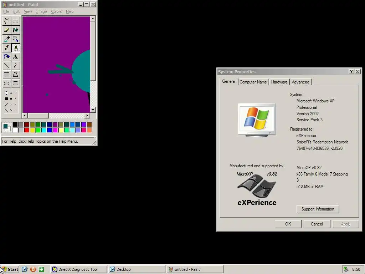The image size is (365, 274).
Task: Select the Pencil tool in Paint
Action: [7, 48]
